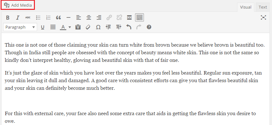Apply blockquote formatting
This screenshot has height=125, width=272.
pos(58,17)
